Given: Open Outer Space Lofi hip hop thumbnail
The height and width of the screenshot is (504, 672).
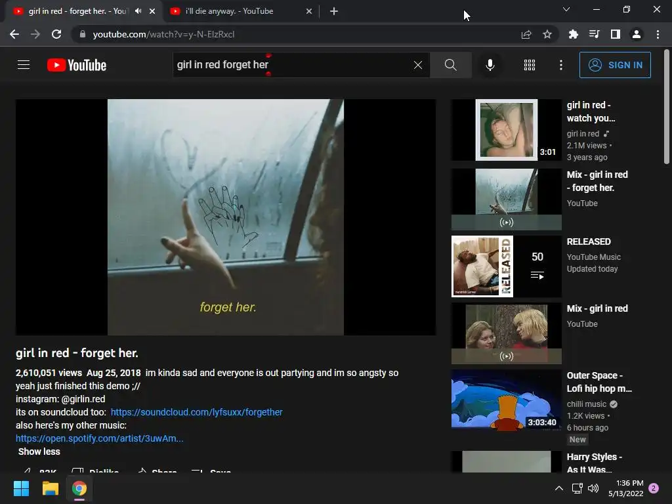Looking at the screenshot, I should (507, 400).
